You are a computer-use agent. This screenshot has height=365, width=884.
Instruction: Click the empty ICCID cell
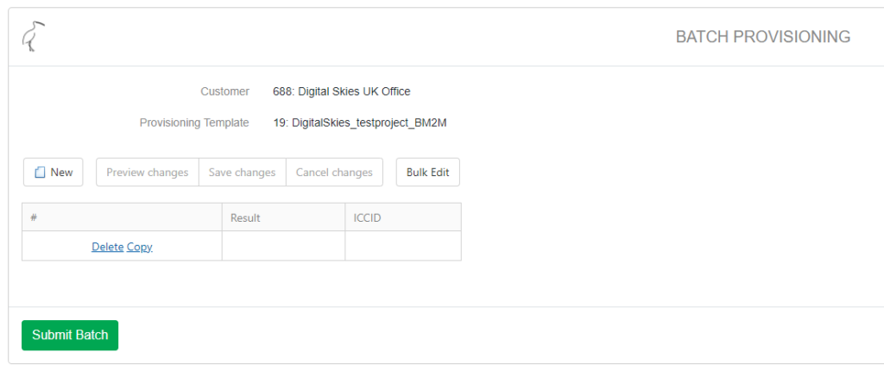click(402, 246)
